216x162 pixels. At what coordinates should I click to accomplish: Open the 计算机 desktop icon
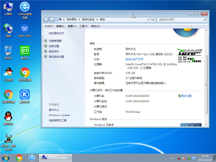(x=8, y=9)
